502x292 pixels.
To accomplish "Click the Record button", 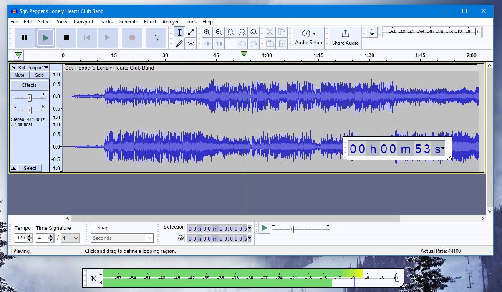I will point(132,38).
